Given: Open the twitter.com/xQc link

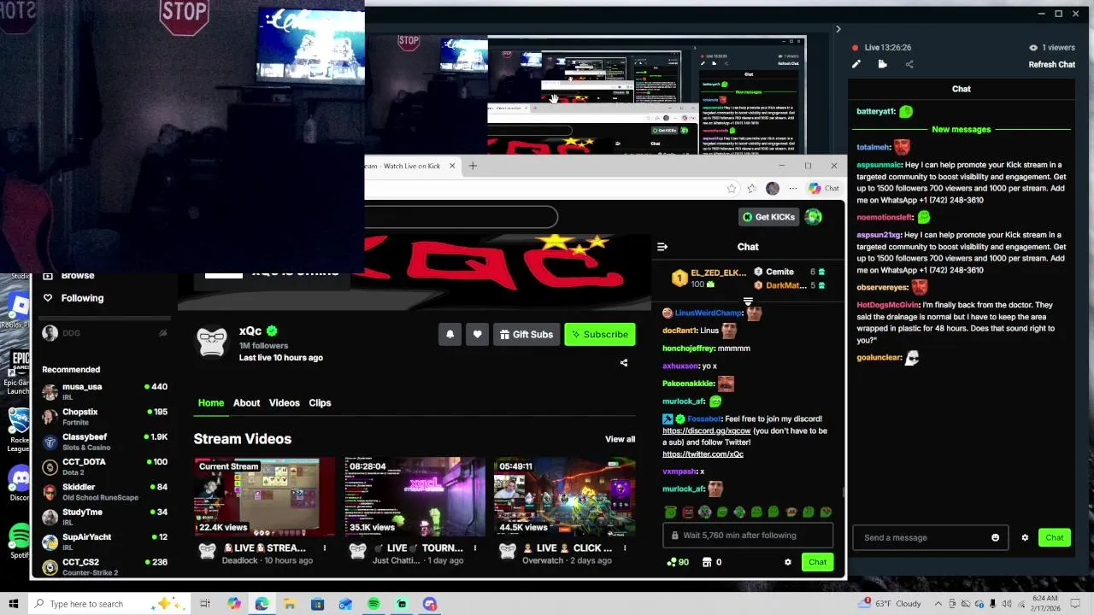Looking at the screenshot, I should (703, 454).
